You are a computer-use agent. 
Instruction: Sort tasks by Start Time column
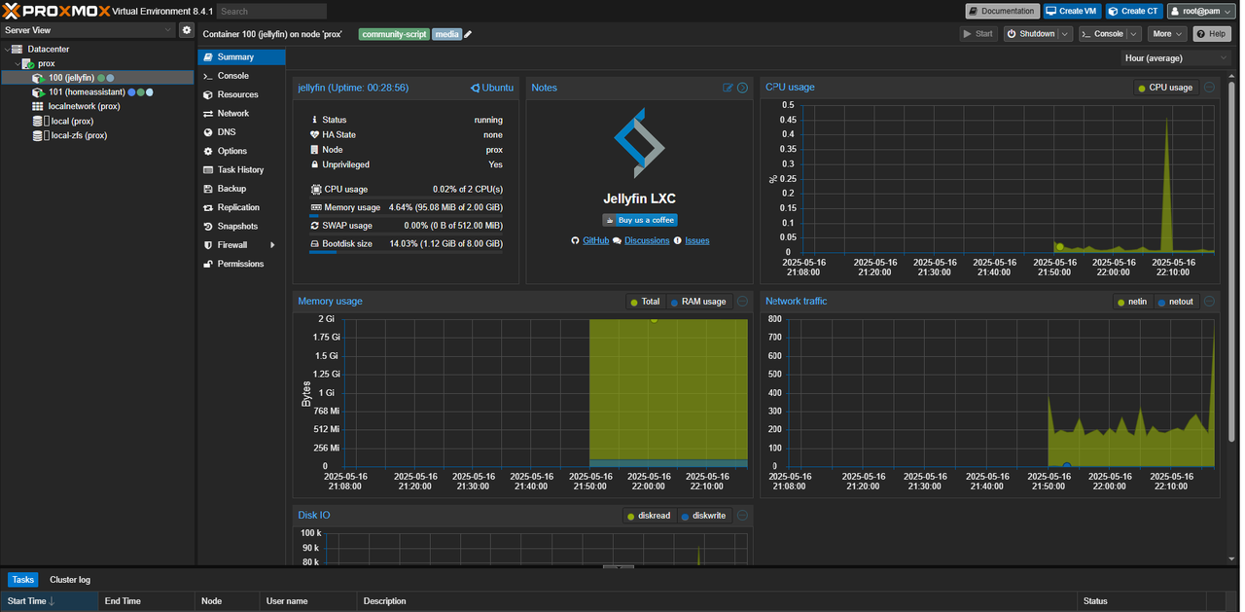(50, 601)
